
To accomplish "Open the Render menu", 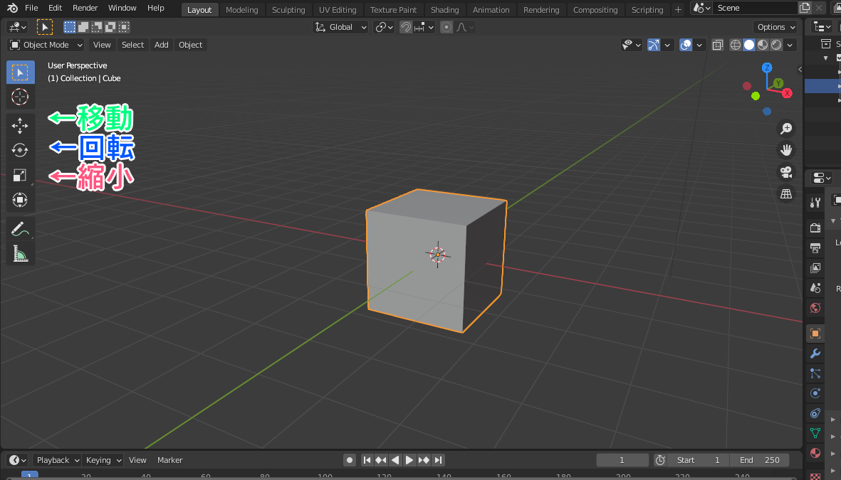I will coord(85,8).
